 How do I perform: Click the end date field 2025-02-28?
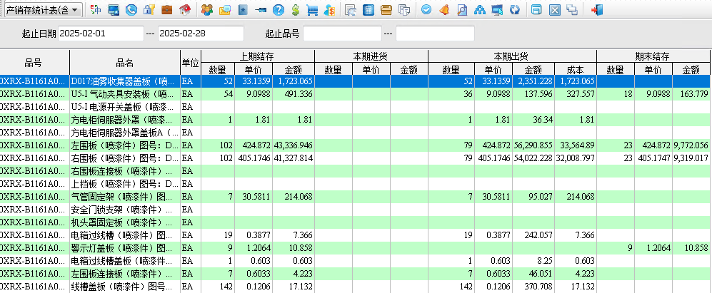coord(201,34)
